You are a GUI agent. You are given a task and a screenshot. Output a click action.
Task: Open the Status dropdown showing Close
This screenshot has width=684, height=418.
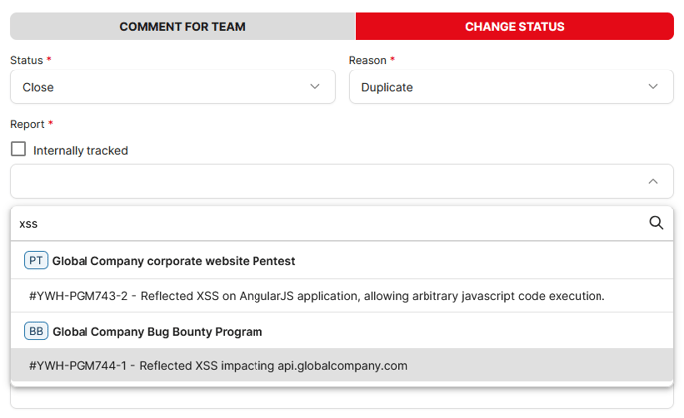click(173, 87)
